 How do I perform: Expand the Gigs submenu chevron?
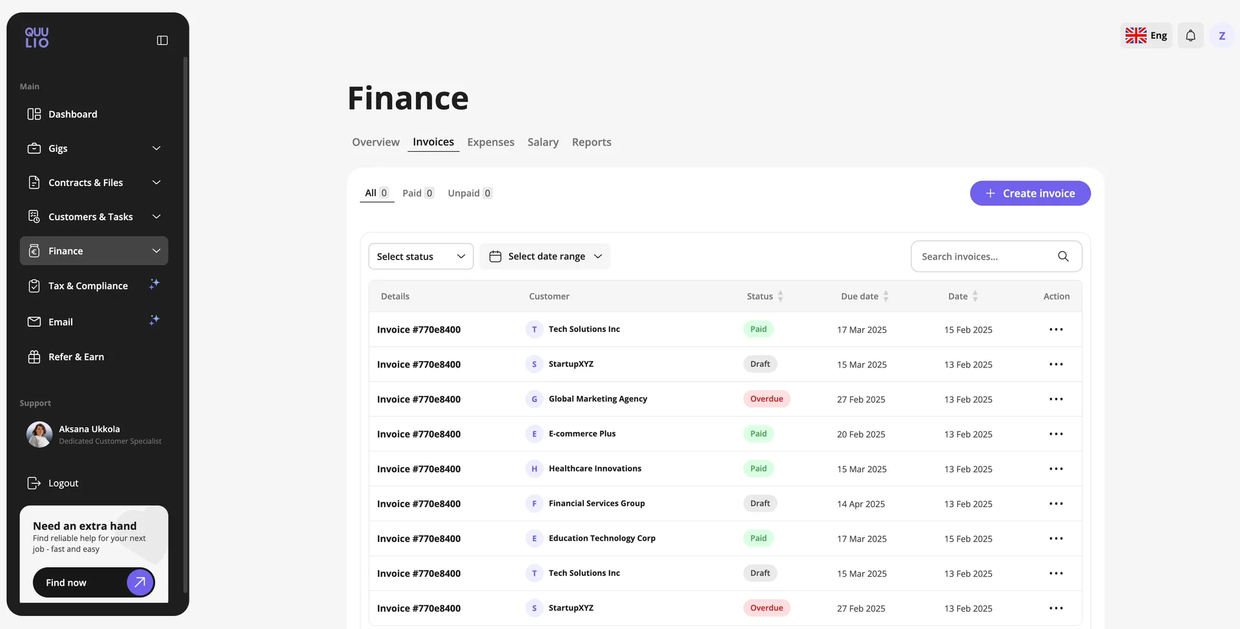click(156, 149)
